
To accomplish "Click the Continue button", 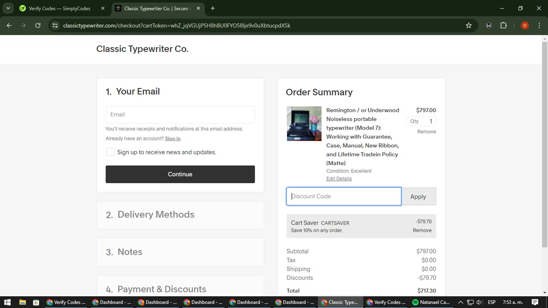I will tap(180, 174).
